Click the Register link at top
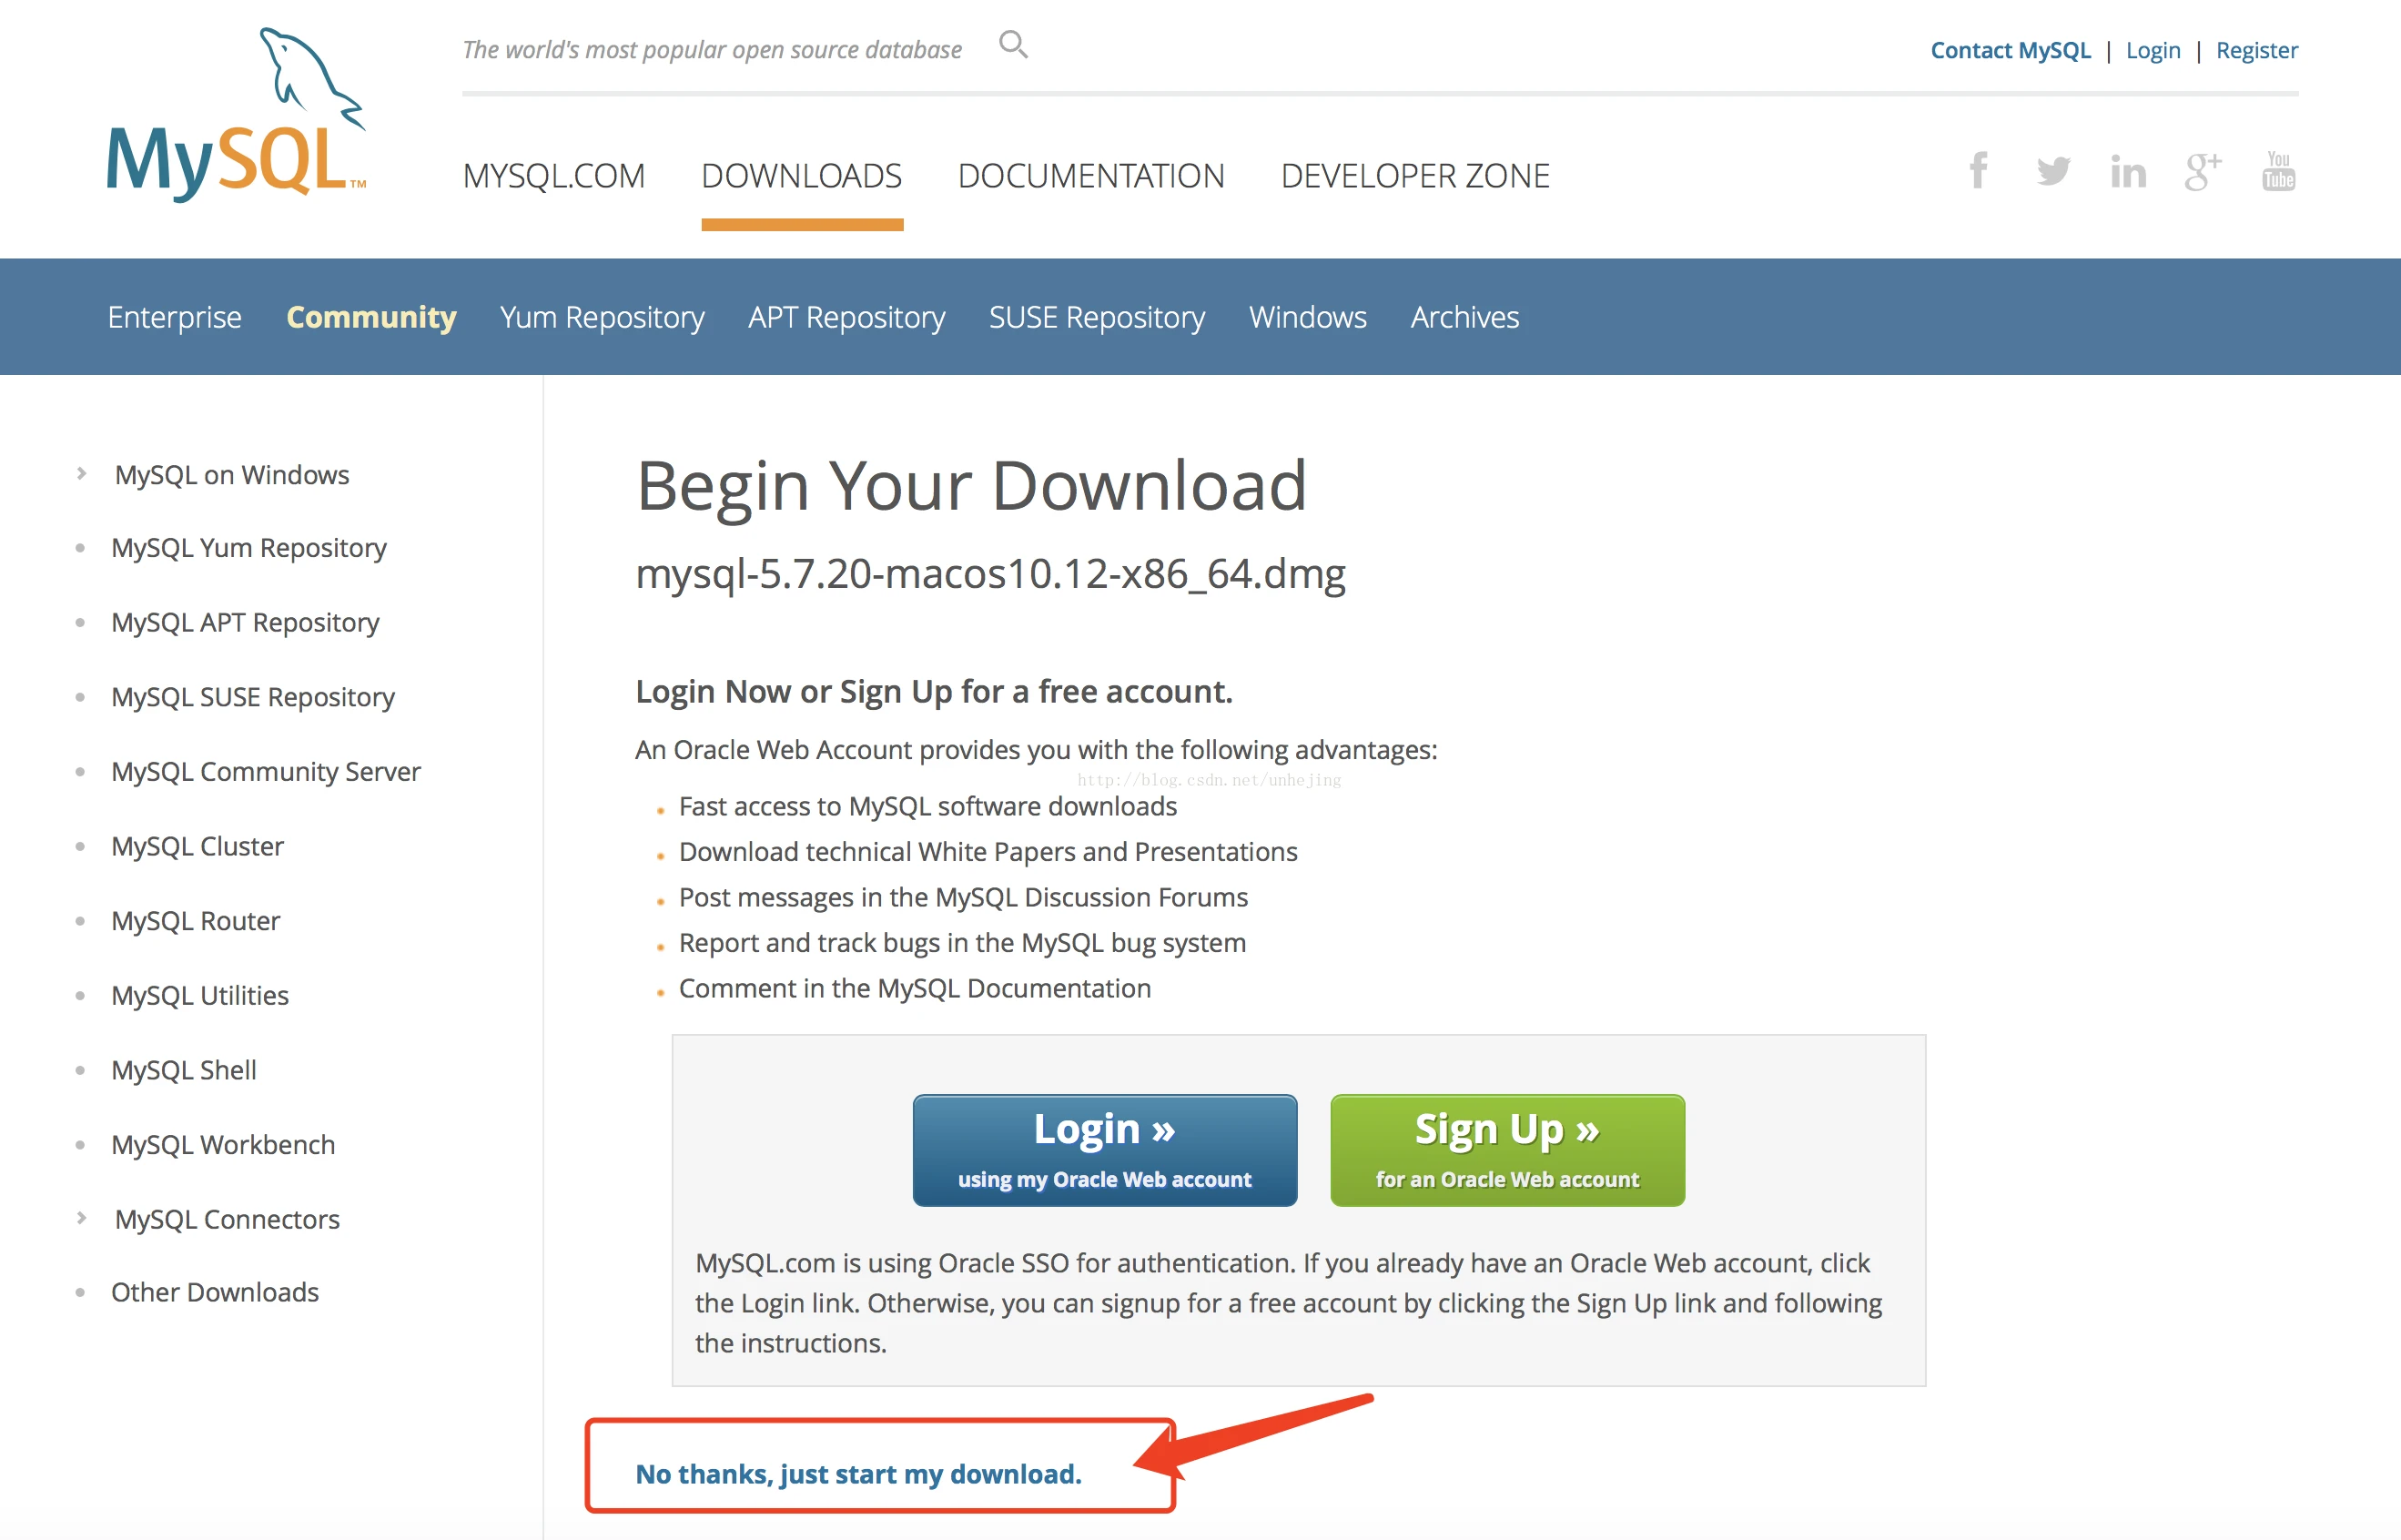The height and width of the screenshot is (1540, 2401). tap(2257, 50)
